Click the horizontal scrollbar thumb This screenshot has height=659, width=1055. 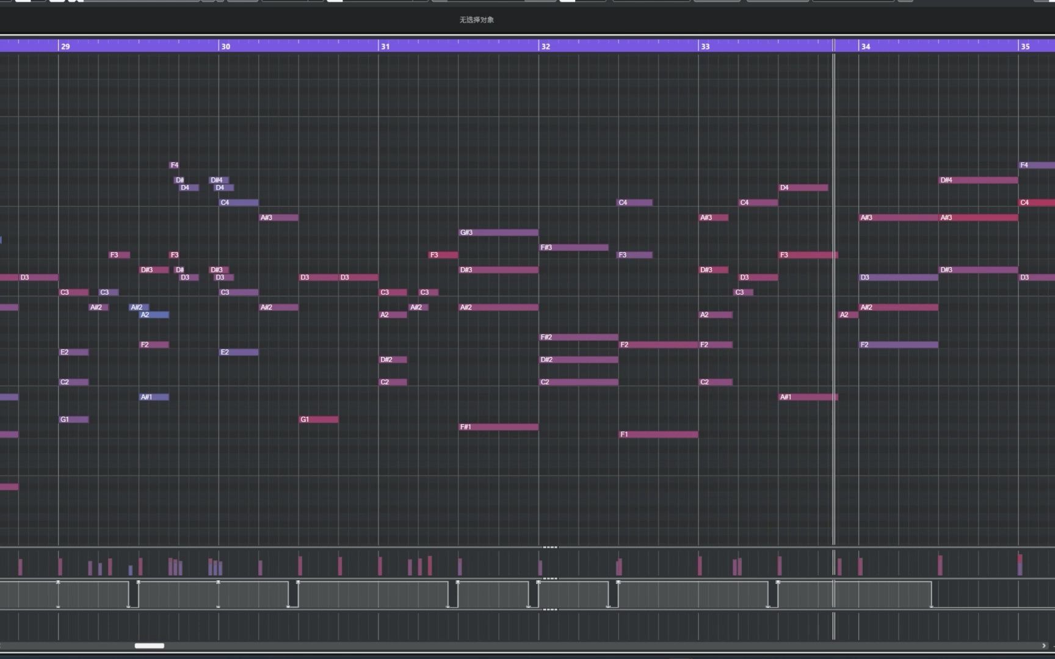(x=150, y=646)
